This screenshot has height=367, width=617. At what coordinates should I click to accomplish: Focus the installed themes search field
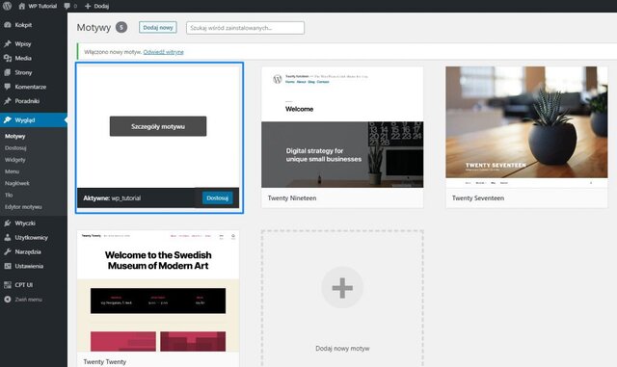click(x=245, y=28)
